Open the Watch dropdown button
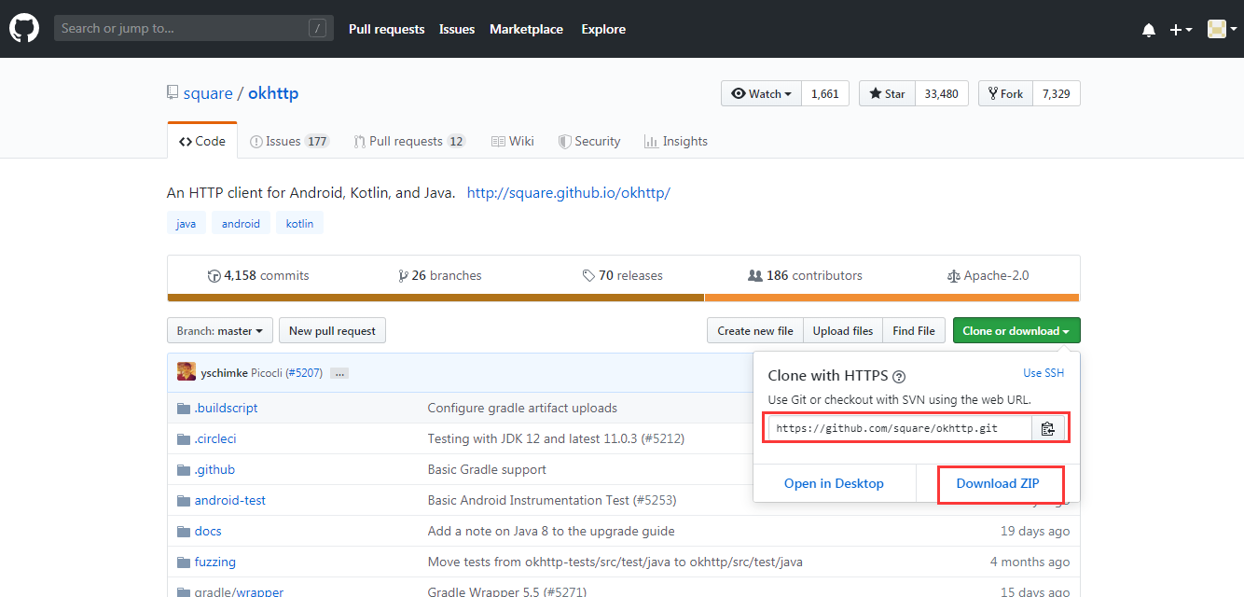The height and width of the screenshot is (597, 1244). click(761, 93)
